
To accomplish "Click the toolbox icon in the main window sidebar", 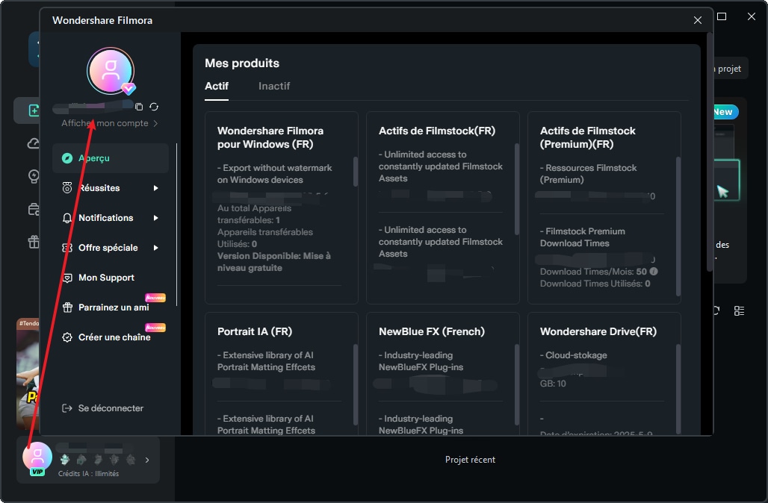I will (x=34, y=210).
